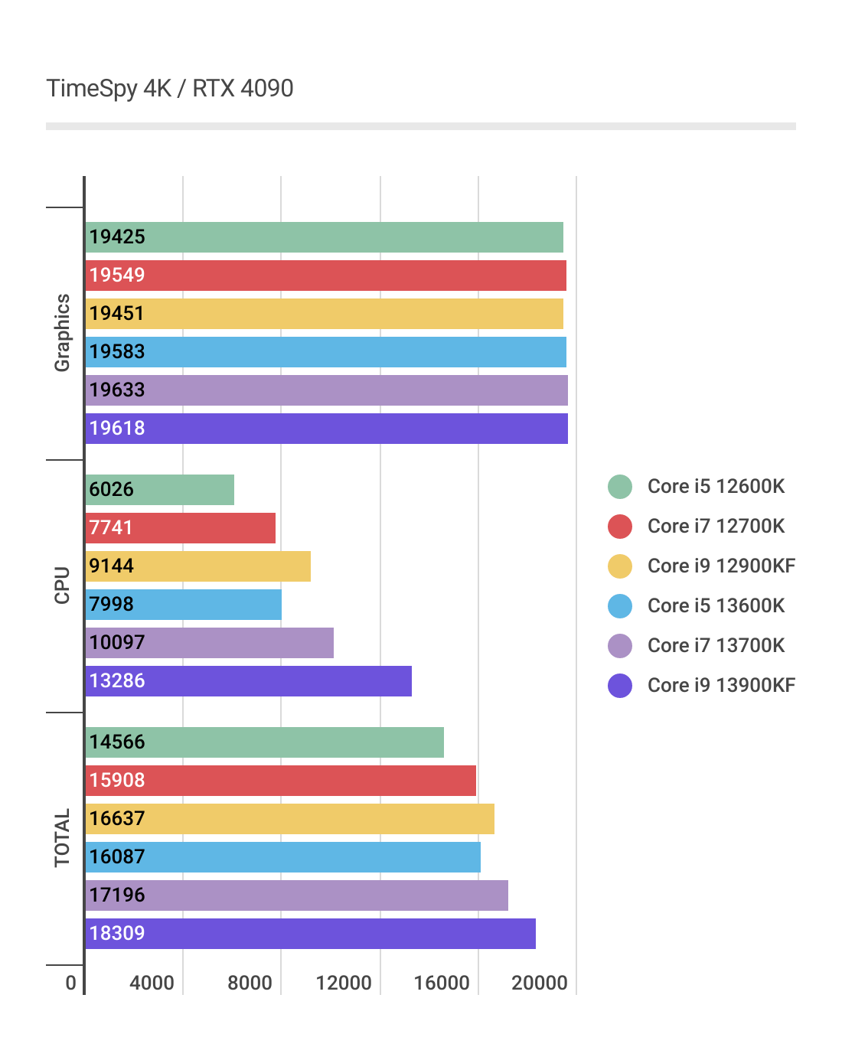842x1047 pixels.
Task: Click the lavender Core i7 13700K legend dot
Action: [620, 646]
